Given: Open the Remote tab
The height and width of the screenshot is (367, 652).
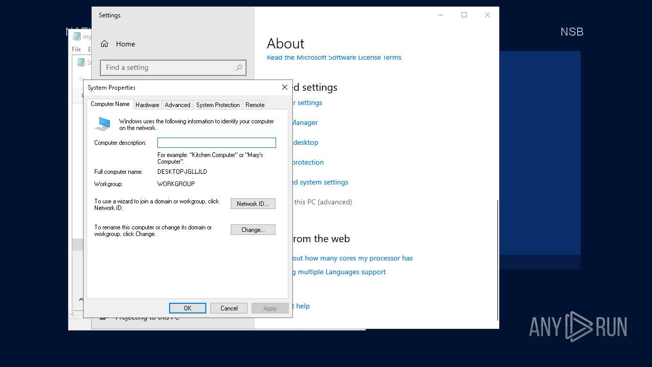Looking at the screenshot, I should point(255,104).
